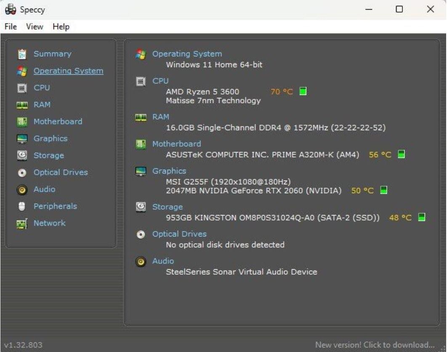Click the green motherboard temperature indicator icon

coord(402,154)
